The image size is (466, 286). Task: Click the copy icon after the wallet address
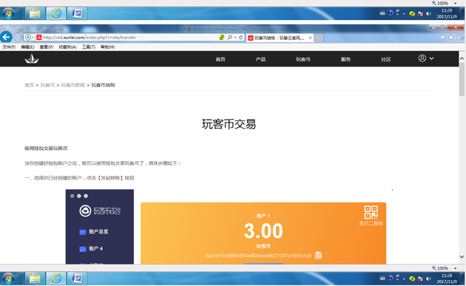318,256
